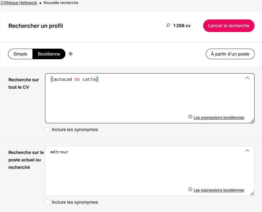
Task: Click info icon in the current job search box
Action: tap(190, 189)
